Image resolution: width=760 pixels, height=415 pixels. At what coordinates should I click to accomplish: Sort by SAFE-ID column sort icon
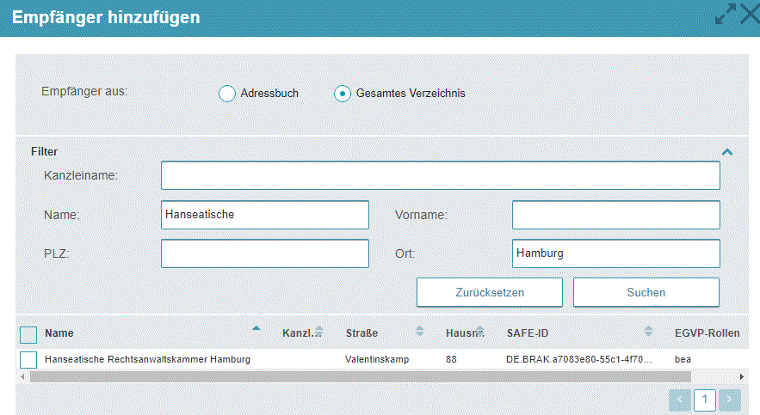tap(649, 332)
